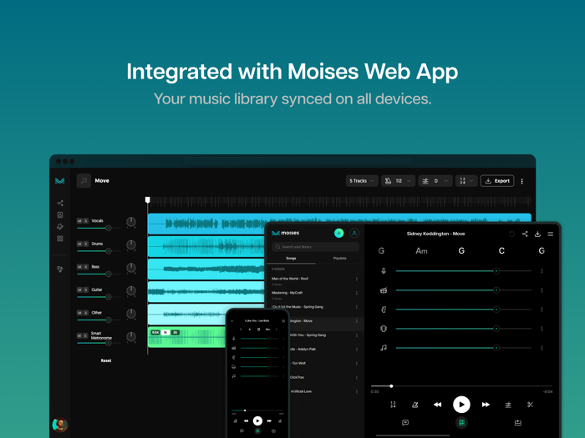Viewport: 585px width, 438px height.
Task: Click the pitch changer icon in tablet controls
Action: (508, 405)
